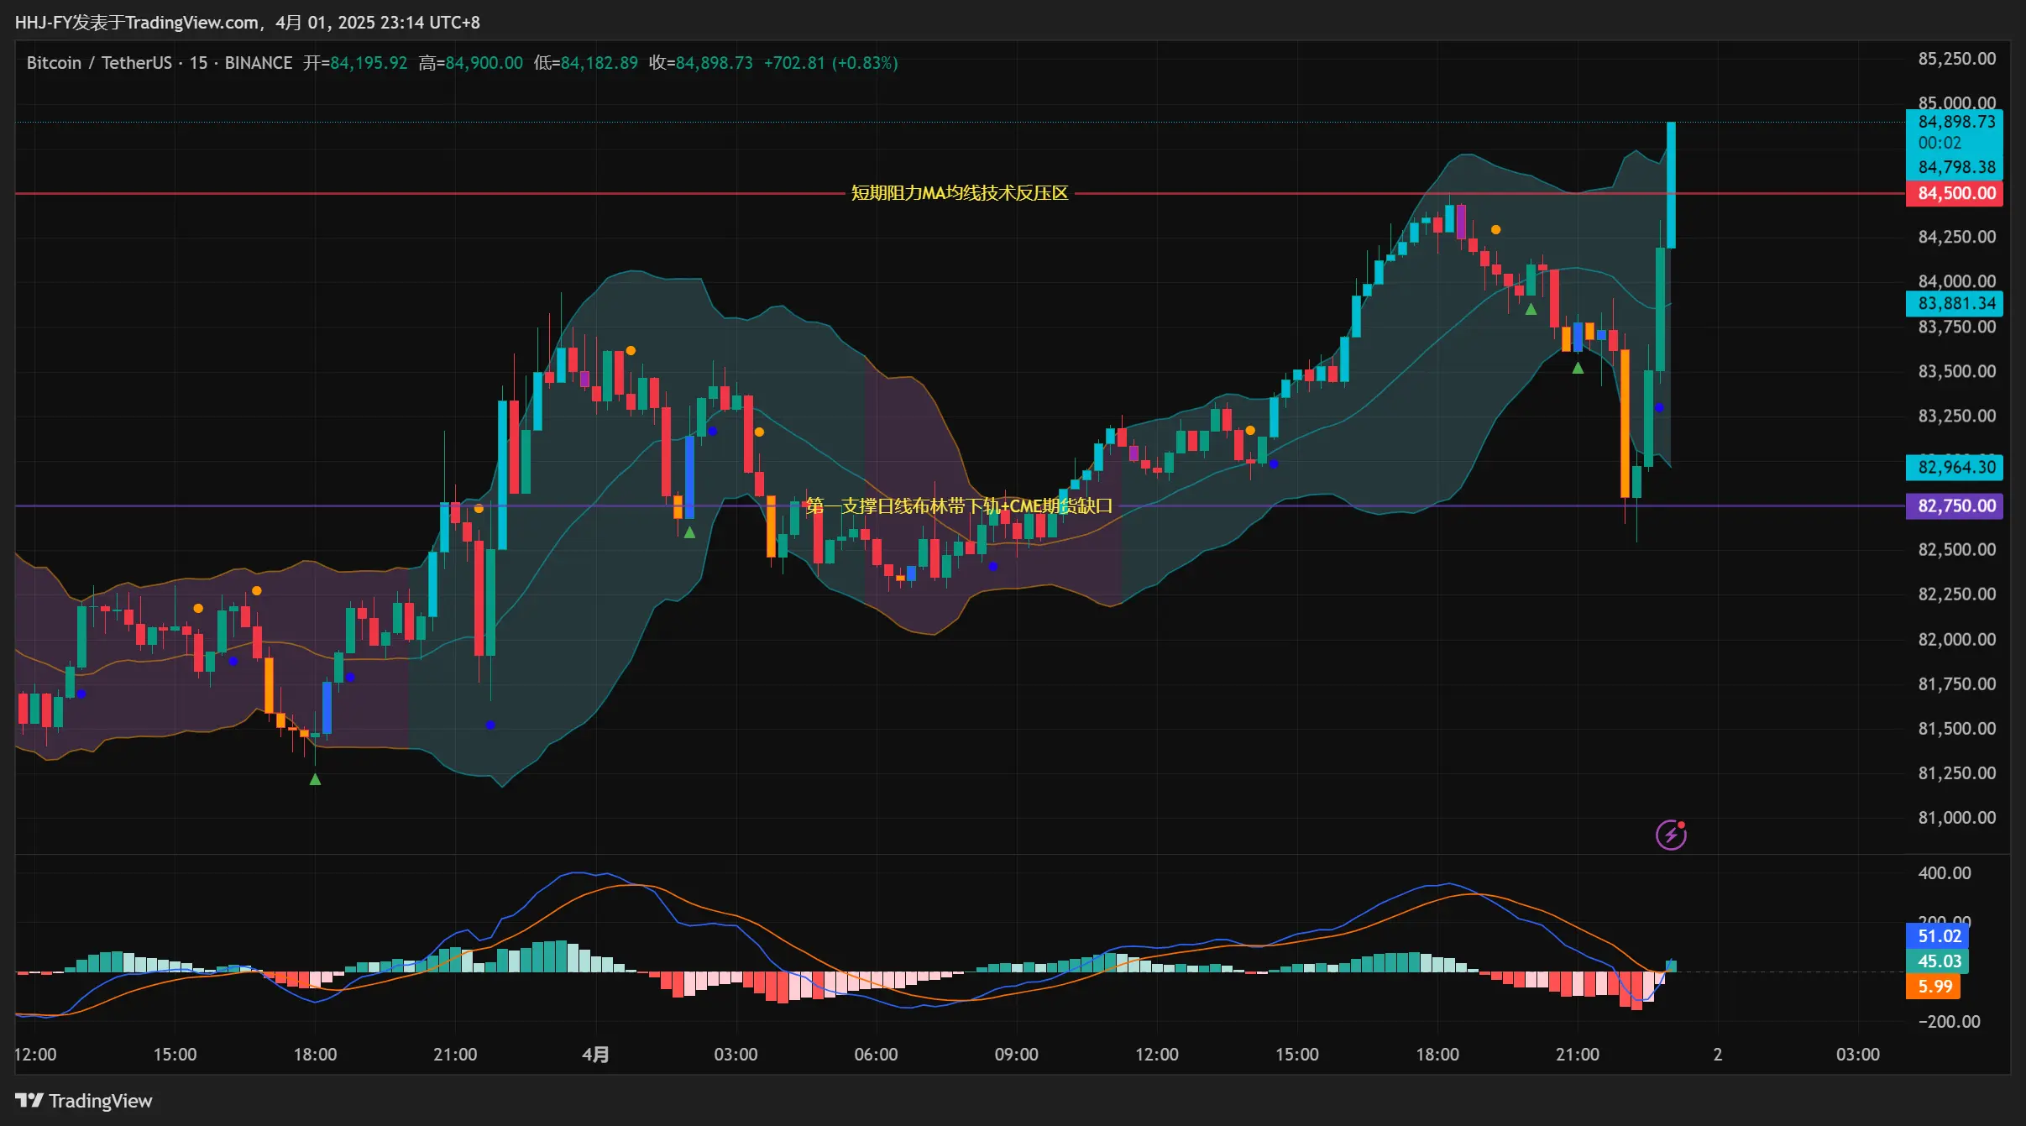Viewport: 2026px width, 1126px height.
Task: Click the 4月 date label on the time axis
Action: click(595, 1055)
